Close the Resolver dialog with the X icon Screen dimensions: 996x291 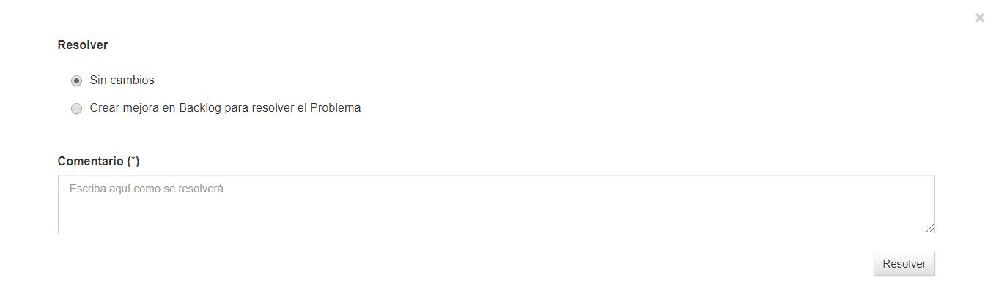[980, 18]
